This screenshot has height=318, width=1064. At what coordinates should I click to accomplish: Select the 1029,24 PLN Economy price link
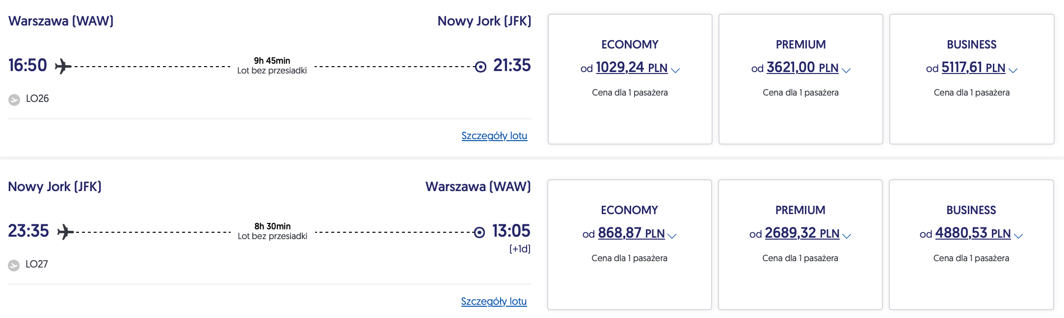point(631,68)
